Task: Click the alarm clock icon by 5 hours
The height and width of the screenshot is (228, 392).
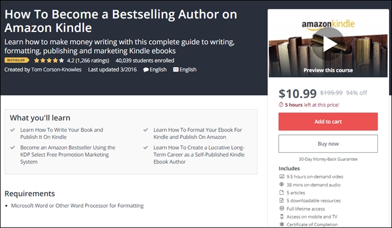Action: coord(281,104)
